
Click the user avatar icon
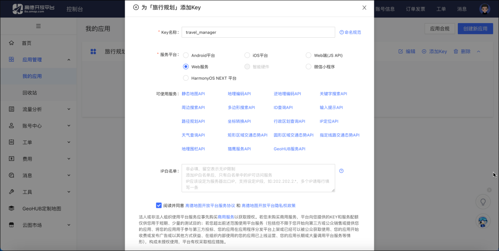pos(484,9)
